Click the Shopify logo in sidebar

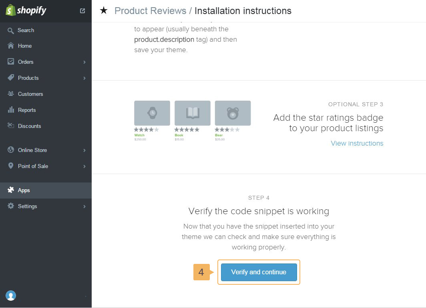26,10
